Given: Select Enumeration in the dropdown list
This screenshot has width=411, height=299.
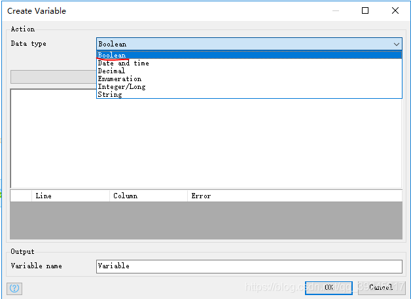Looking at the screenshot, I should 119,79.
